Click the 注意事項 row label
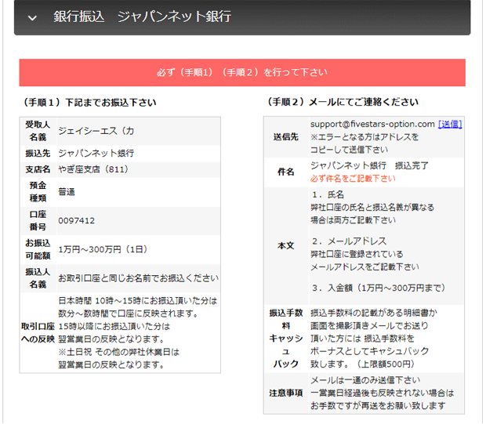The image size is (486, 424). coord(286,393)
